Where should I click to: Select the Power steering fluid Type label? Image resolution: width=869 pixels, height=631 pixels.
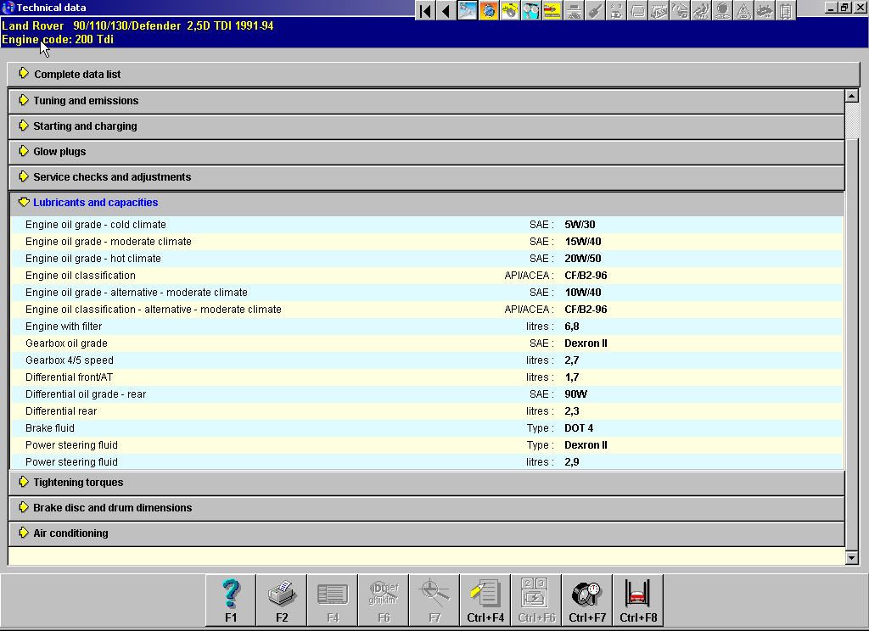71,445
